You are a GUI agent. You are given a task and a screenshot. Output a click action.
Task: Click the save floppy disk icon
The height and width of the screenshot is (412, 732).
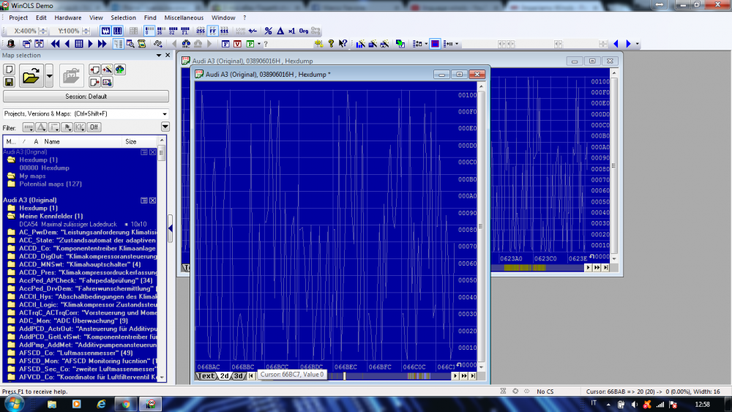pos(10,81)
